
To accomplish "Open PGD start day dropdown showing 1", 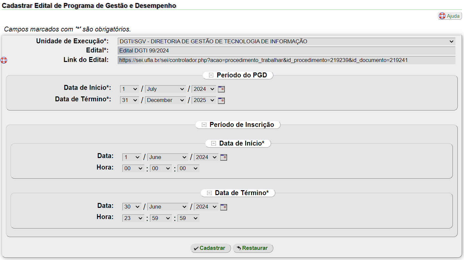I will (130, 89).
